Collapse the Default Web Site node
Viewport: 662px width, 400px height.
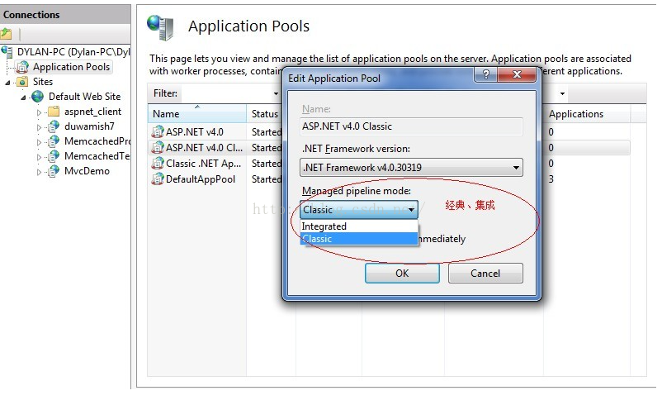tap(23, 98)
